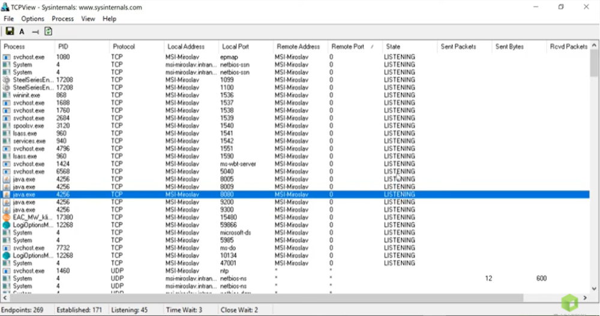Sort by the Remote Port column header

(348, 46)
